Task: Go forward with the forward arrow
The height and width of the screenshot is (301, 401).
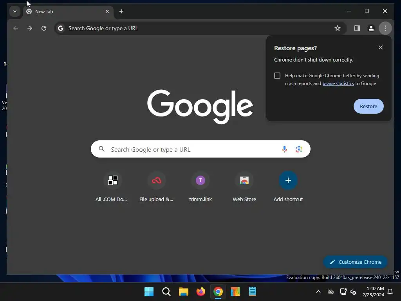Action: [30, 28]
